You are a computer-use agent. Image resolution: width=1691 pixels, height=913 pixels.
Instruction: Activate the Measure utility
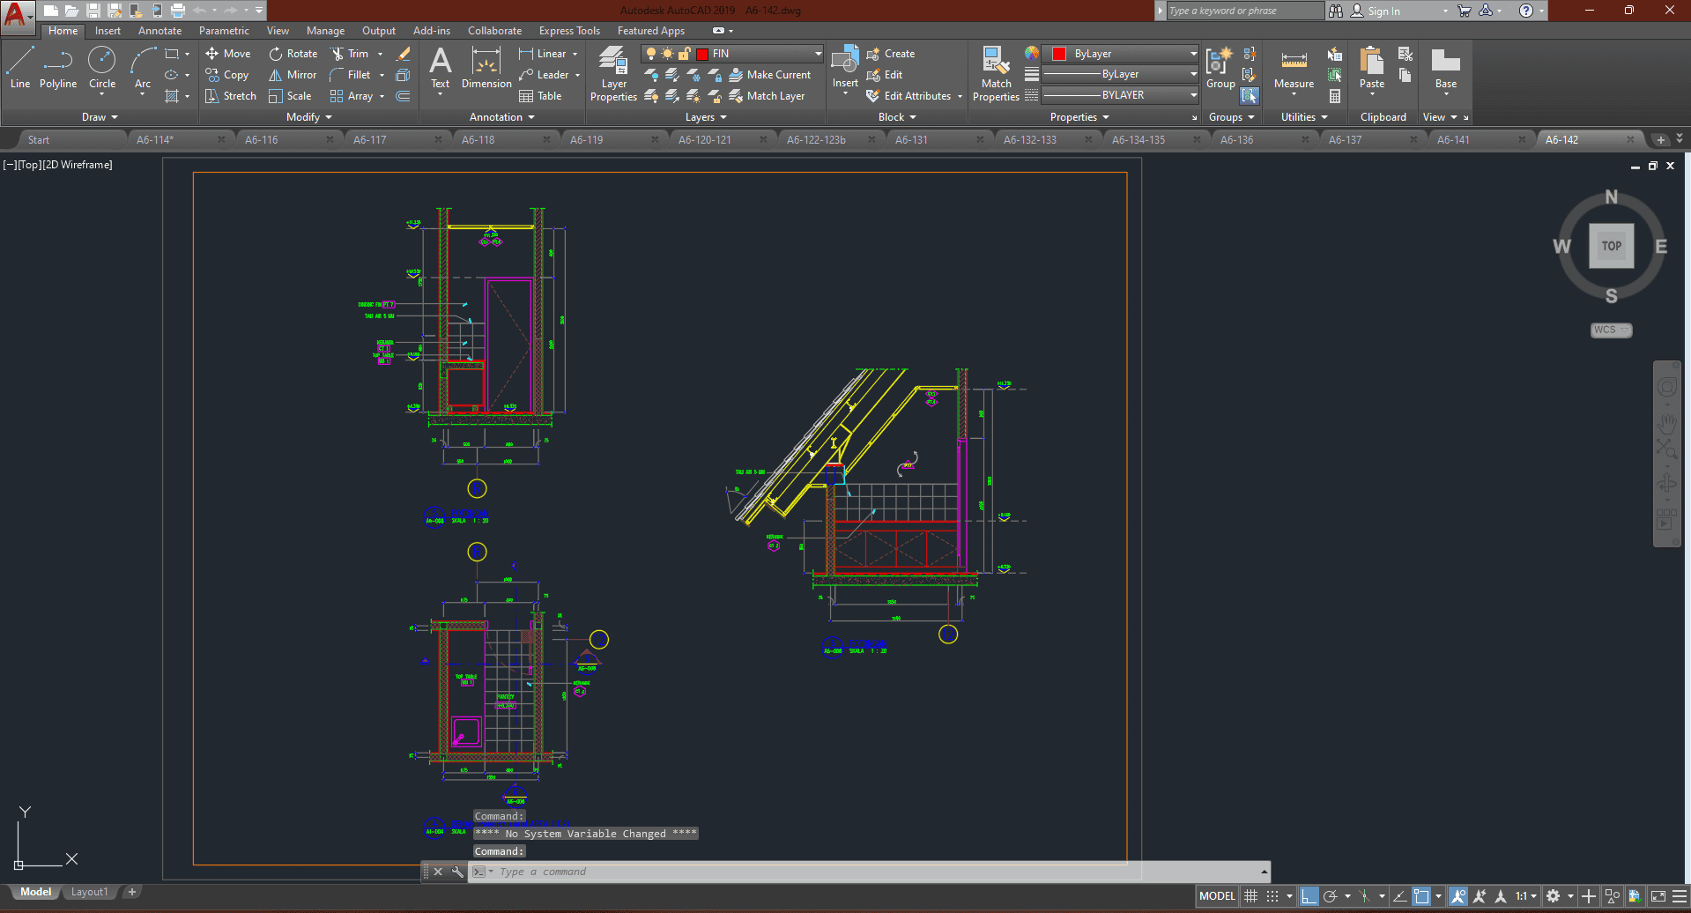pyautogui.click(x=1294, y=69)
